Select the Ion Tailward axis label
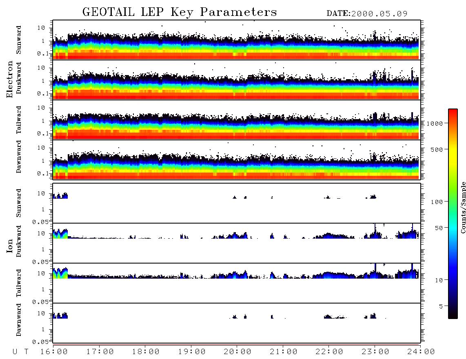The height and width of the screenshot is (359, 466). pyautogui.click(x=19, y=283)
